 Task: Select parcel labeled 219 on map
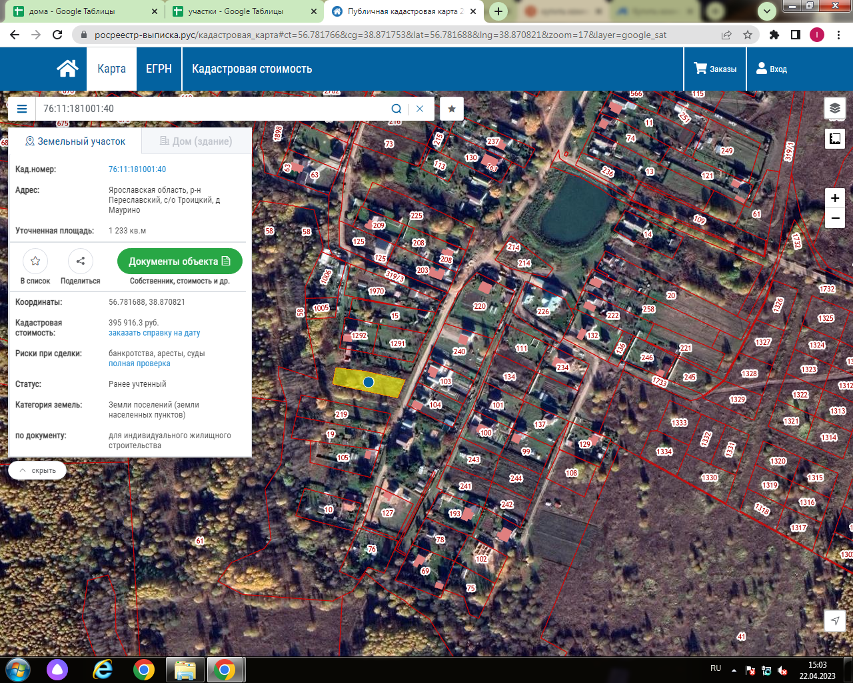click(341, 414)
